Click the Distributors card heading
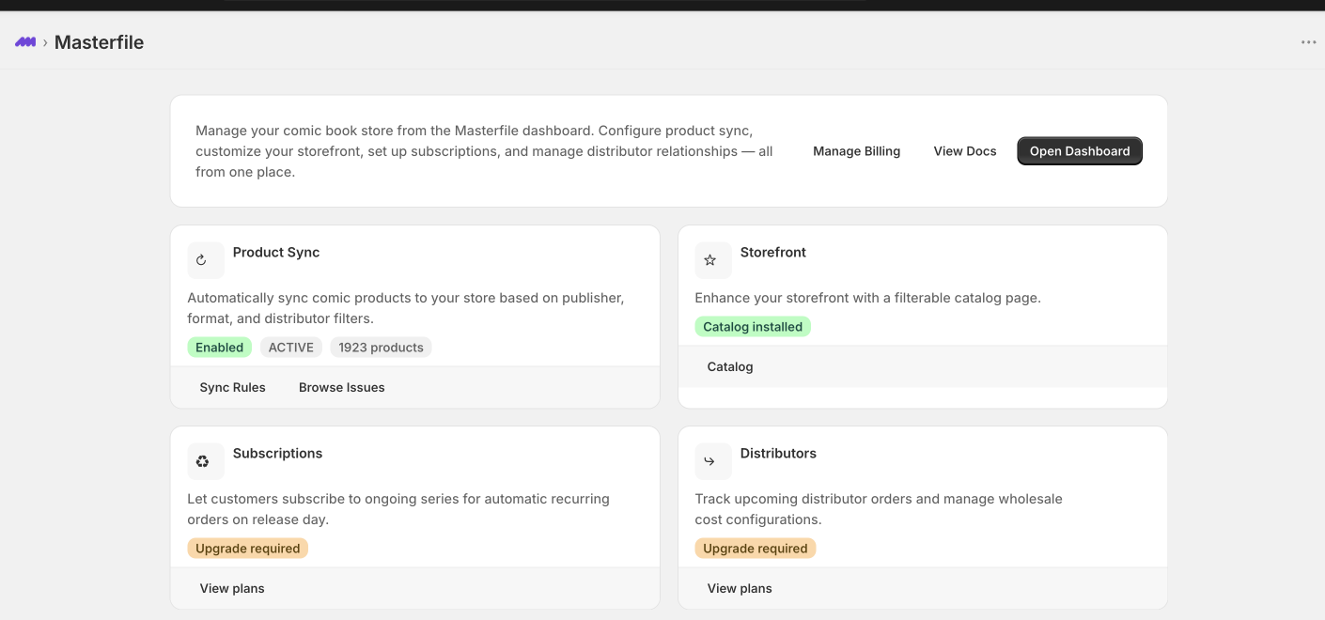The image size is (1325, 620). pos(778,454)
